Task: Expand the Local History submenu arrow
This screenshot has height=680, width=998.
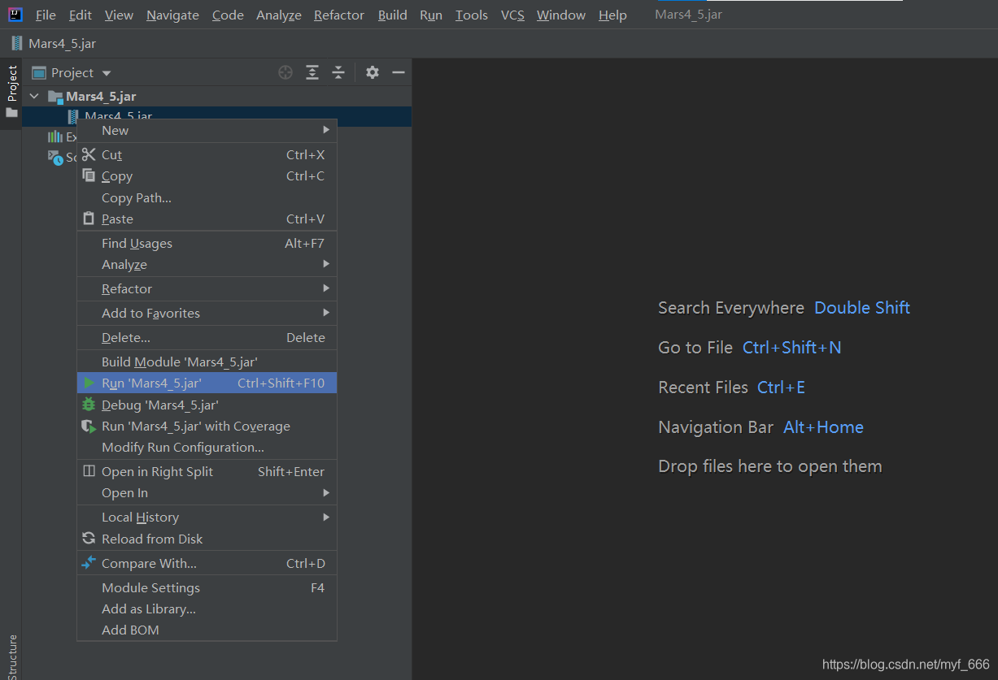Action: pos(326,517)
